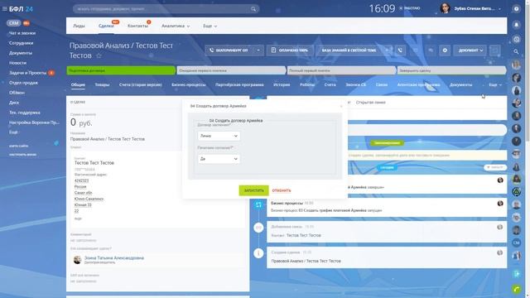Click the business process icon in timeline
The width and height of the screenshot is (530, 298).
[x=258, y=204]
